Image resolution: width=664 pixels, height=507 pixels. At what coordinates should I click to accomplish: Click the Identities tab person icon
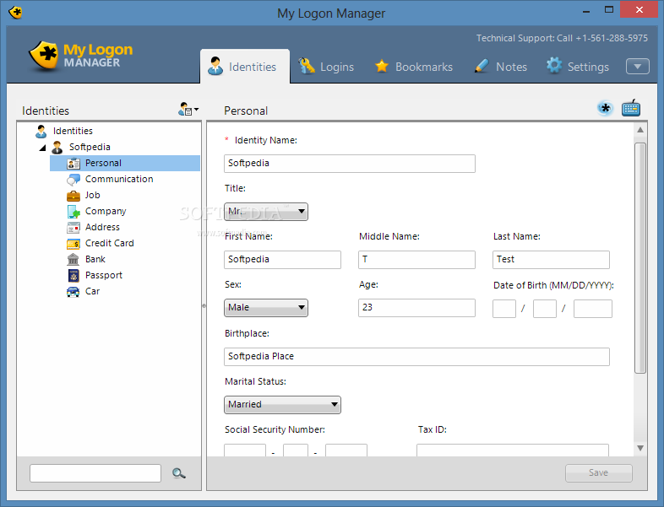215,66
